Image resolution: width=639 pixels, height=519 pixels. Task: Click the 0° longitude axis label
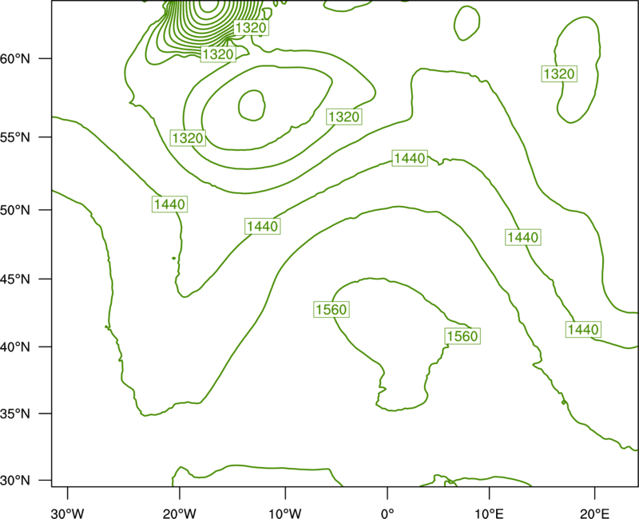[x=387, y=513]
